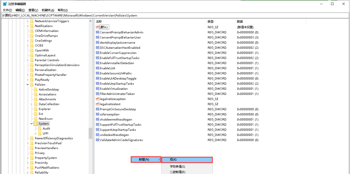Open the 收藏夹(A) menu
Viewport: 350px width, 174px height.
pos(49,10)
